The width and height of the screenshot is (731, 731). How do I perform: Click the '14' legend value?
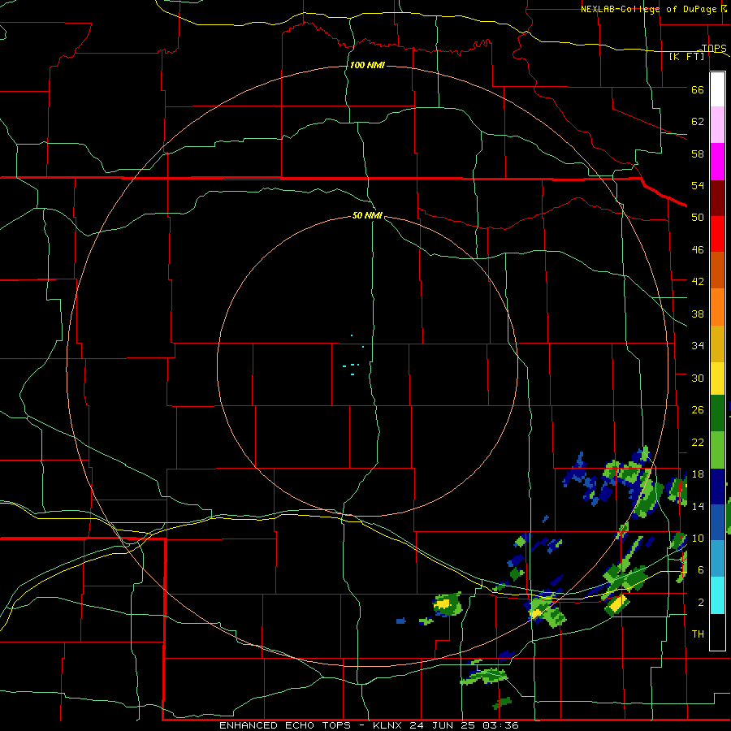698,506
